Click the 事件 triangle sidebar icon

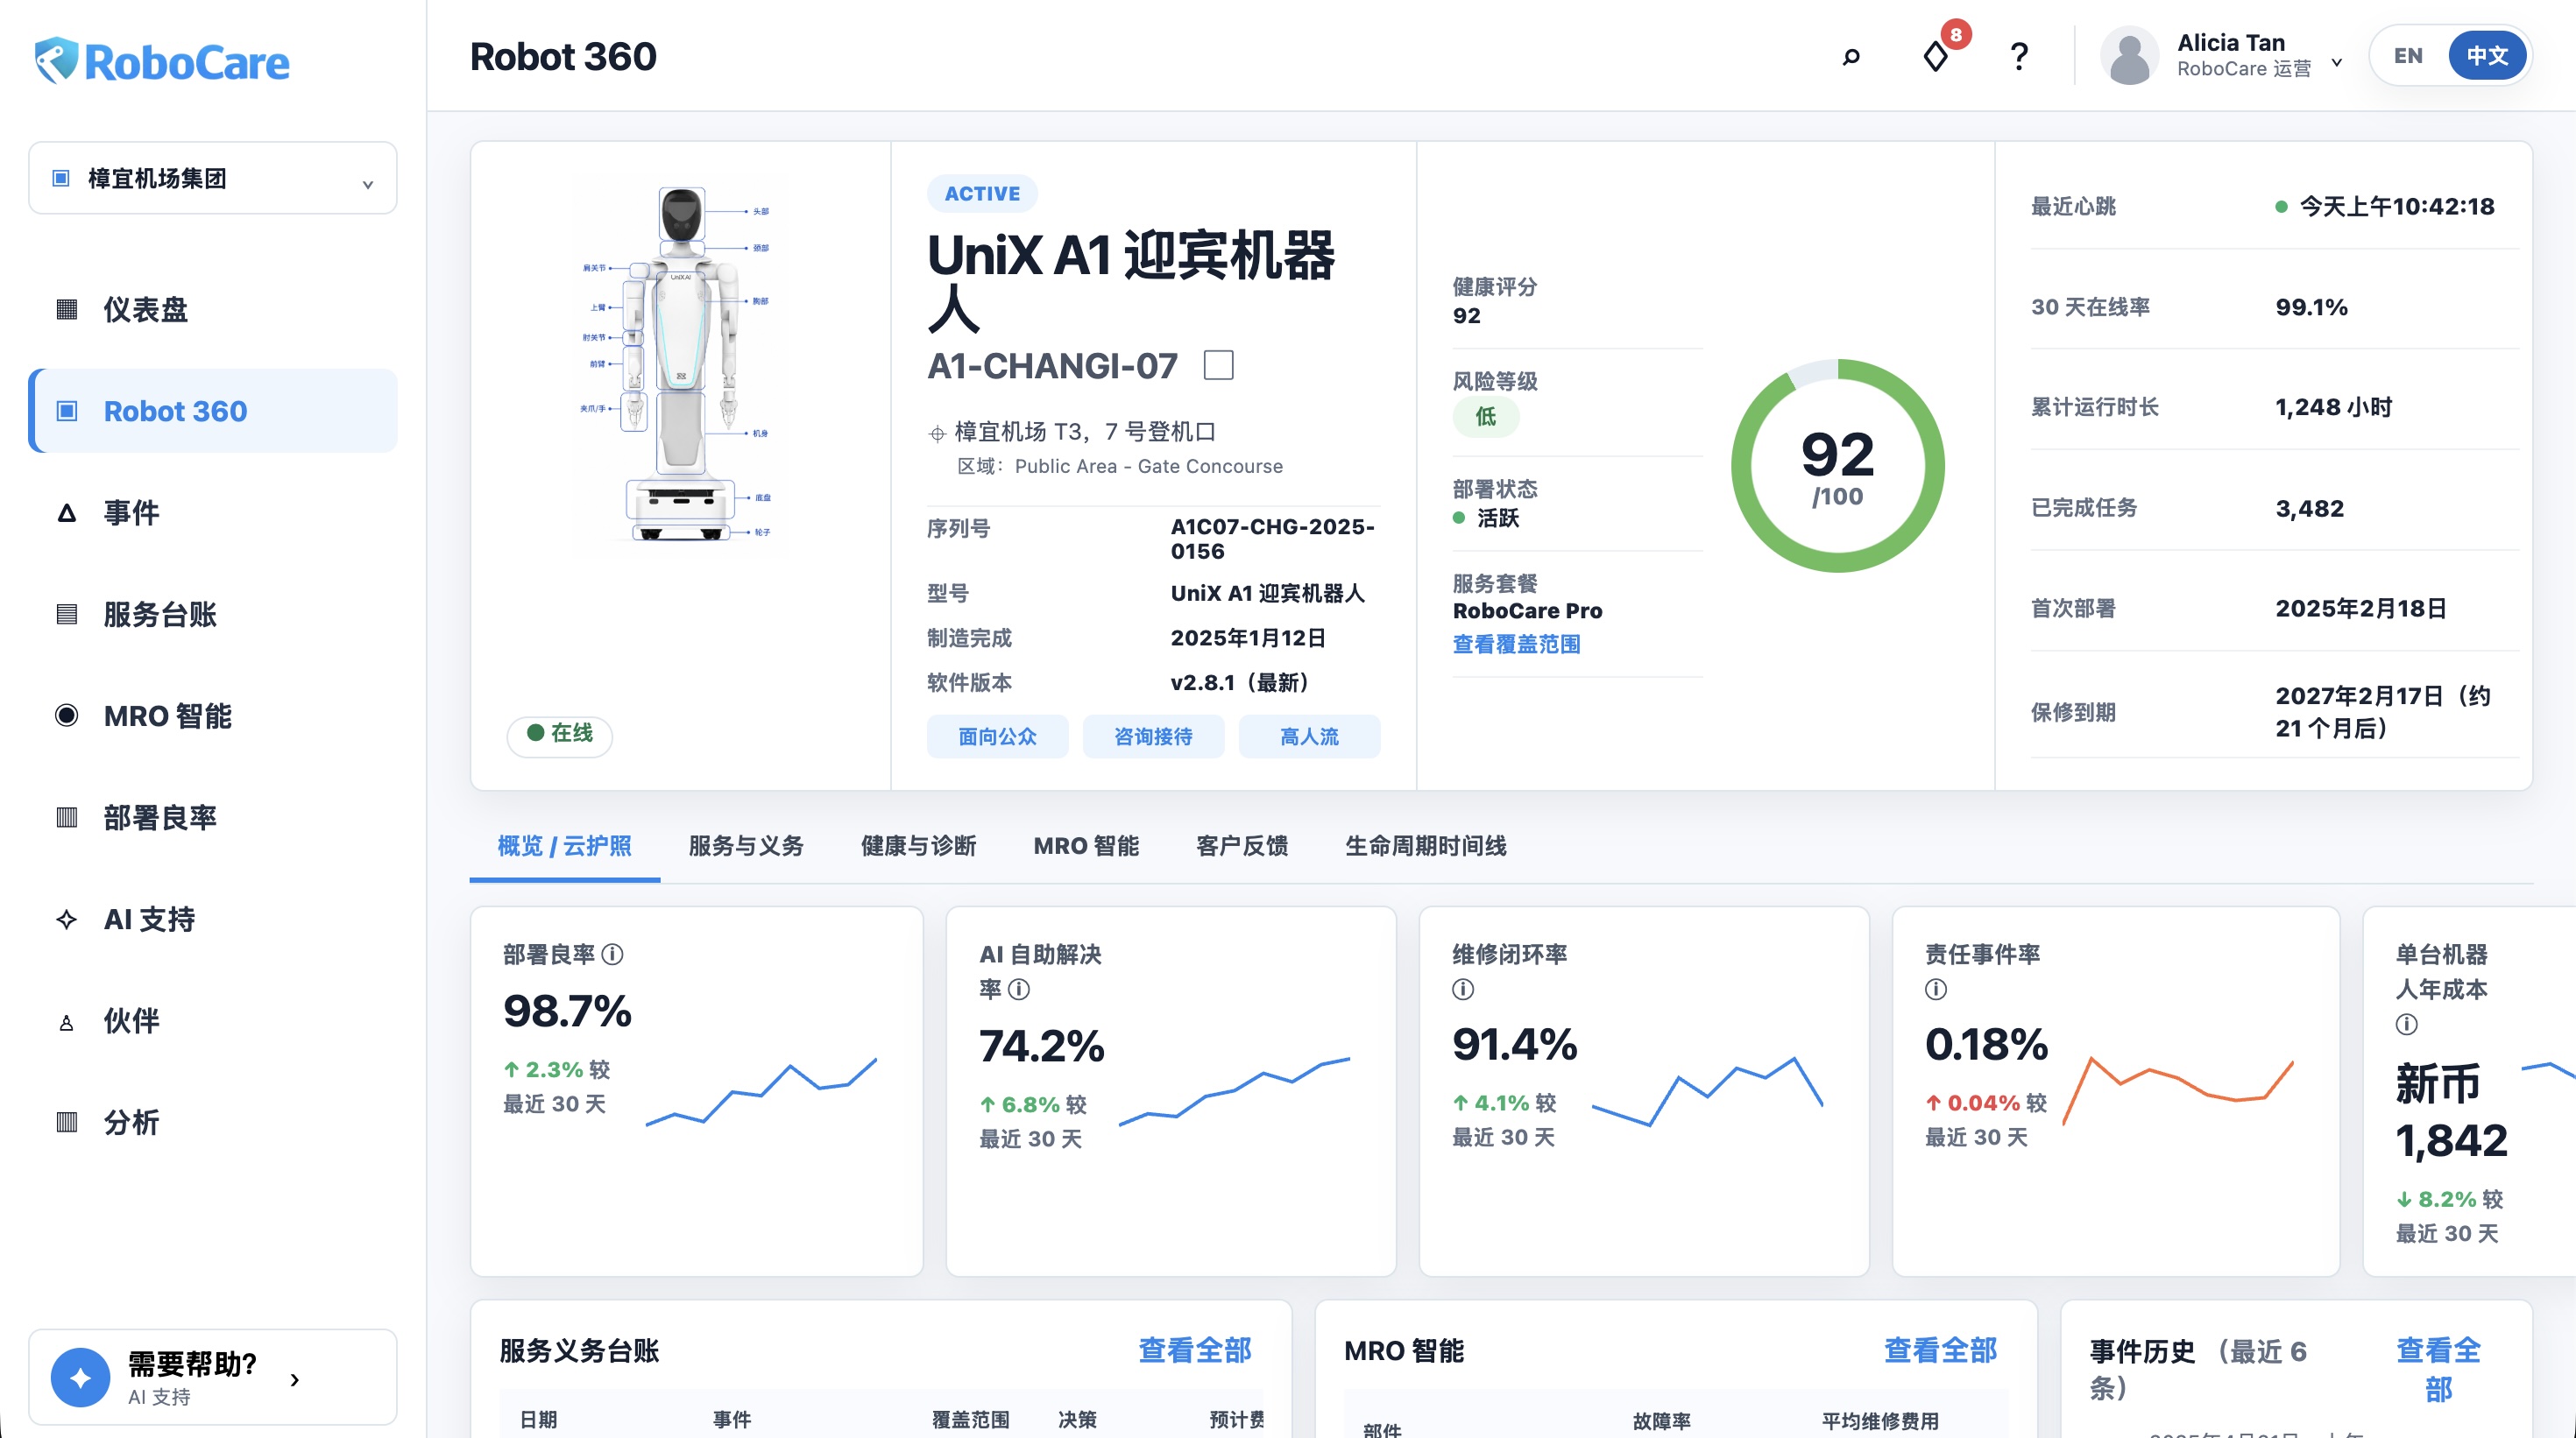67,512
